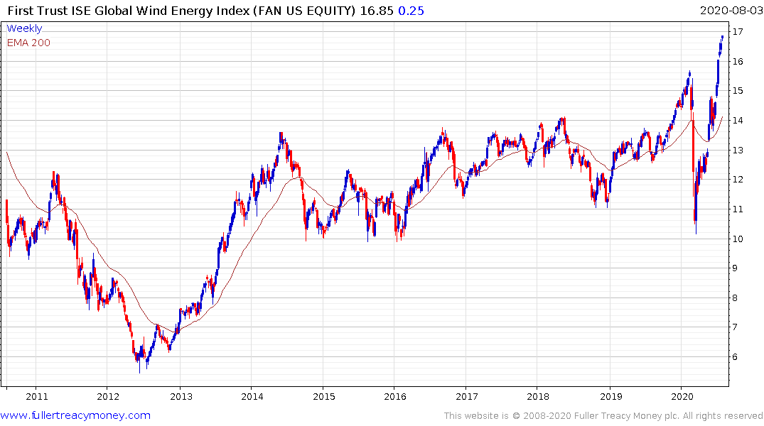Click the chart title 'First Trust ISE Global Wind Energy Index'
The width and height of the screenshot is (764, 426).
click(129, 11)
